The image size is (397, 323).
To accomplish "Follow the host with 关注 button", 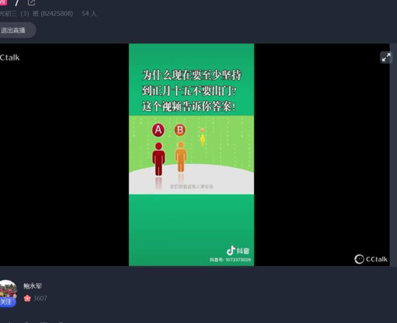I will (6, 302).
